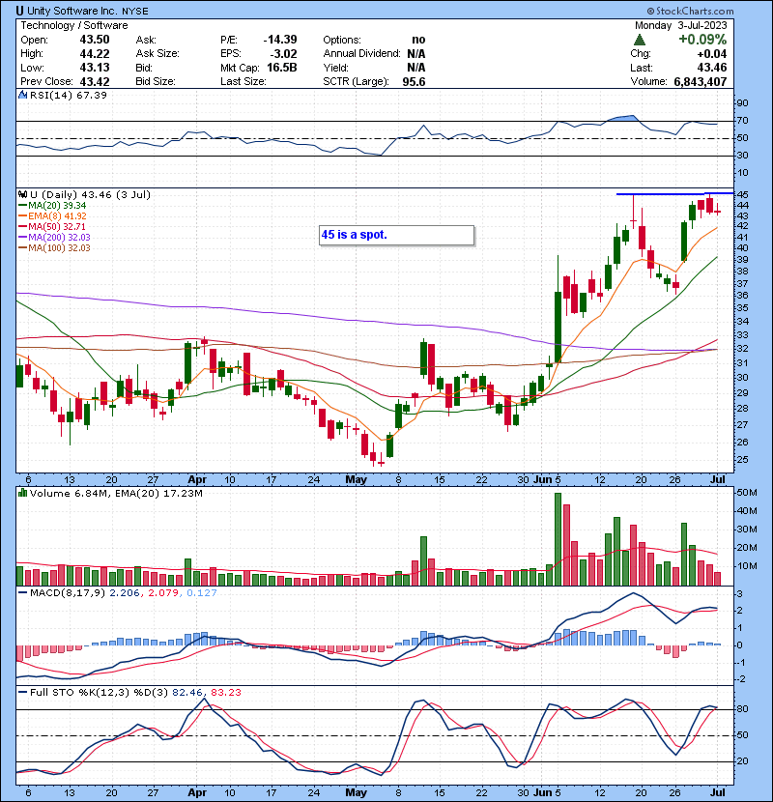
Task: Click the High value 44.22
Action: (95, 53)
